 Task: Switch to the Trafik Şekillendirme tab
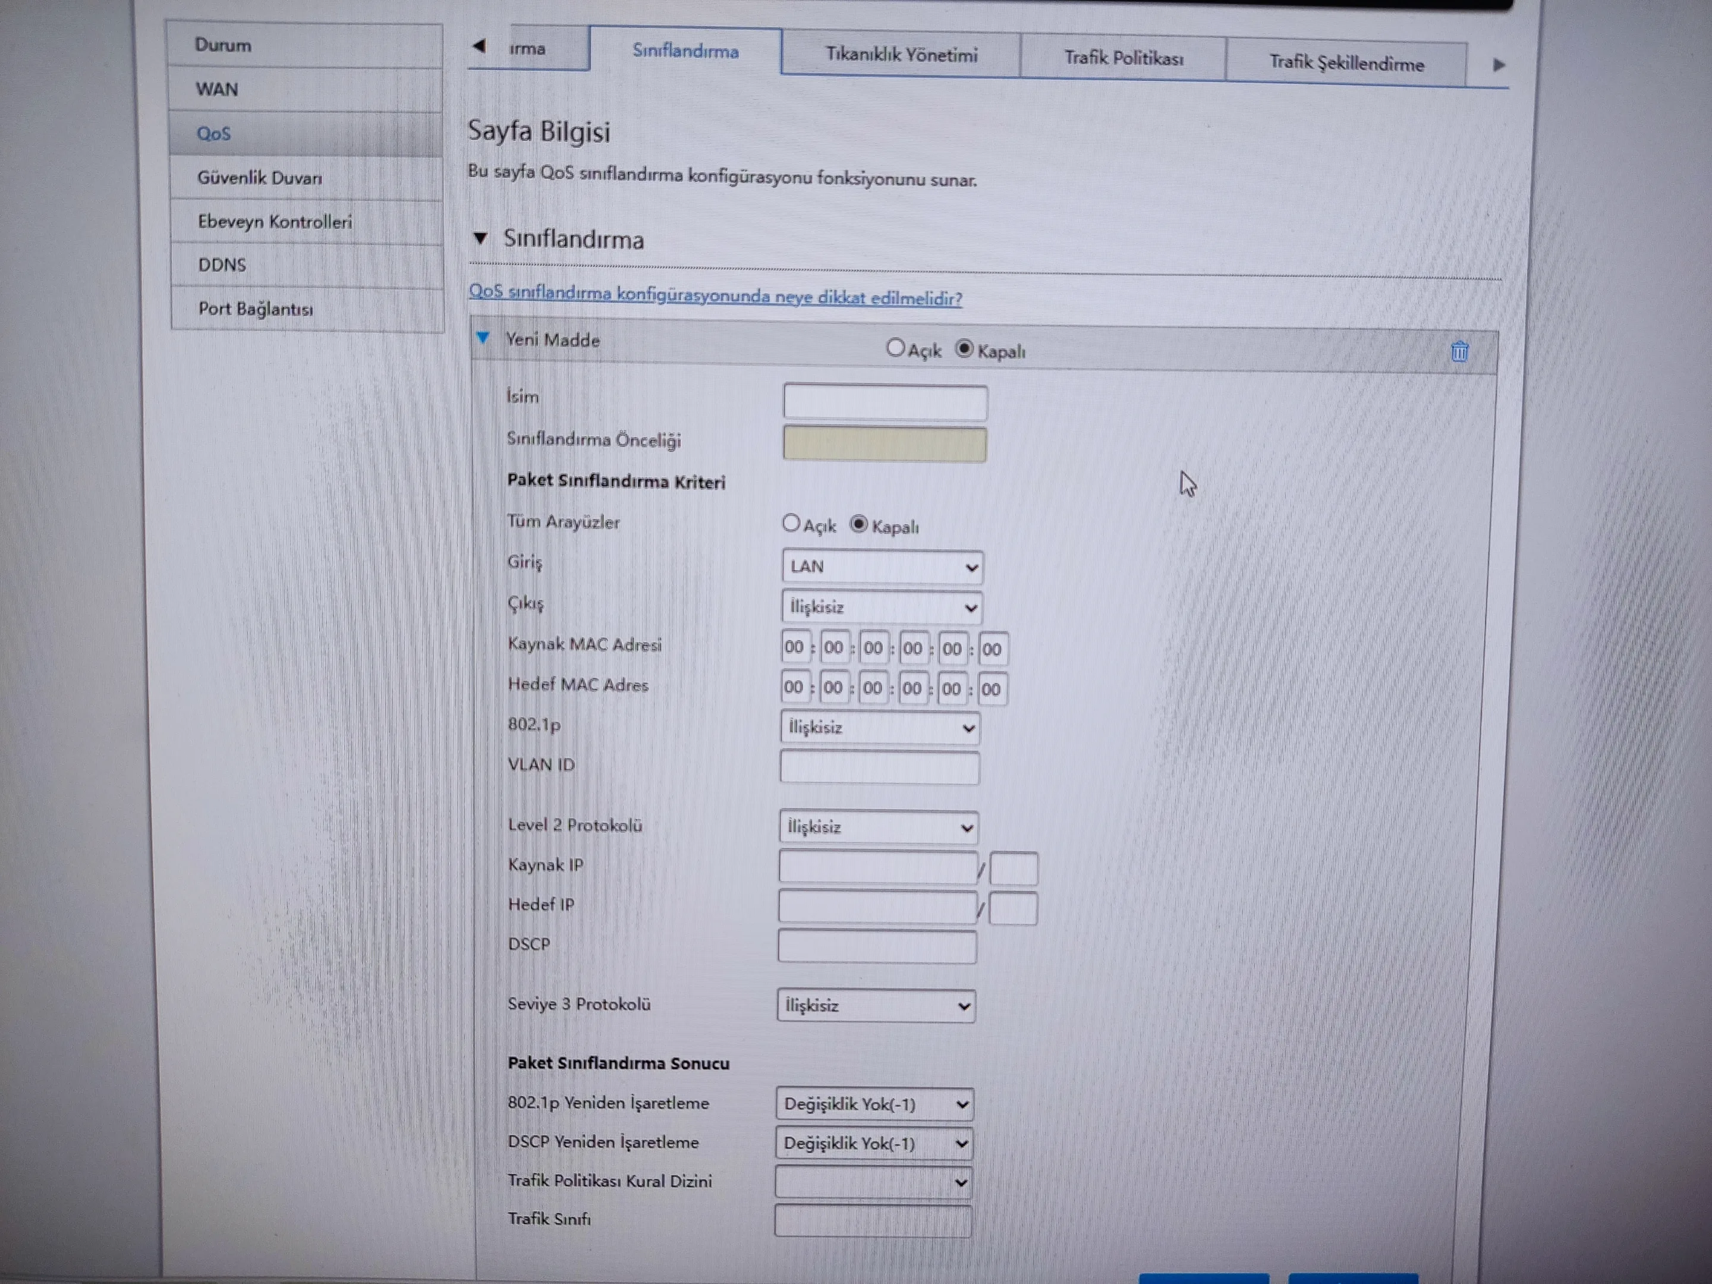click(x=1346, y=62)
